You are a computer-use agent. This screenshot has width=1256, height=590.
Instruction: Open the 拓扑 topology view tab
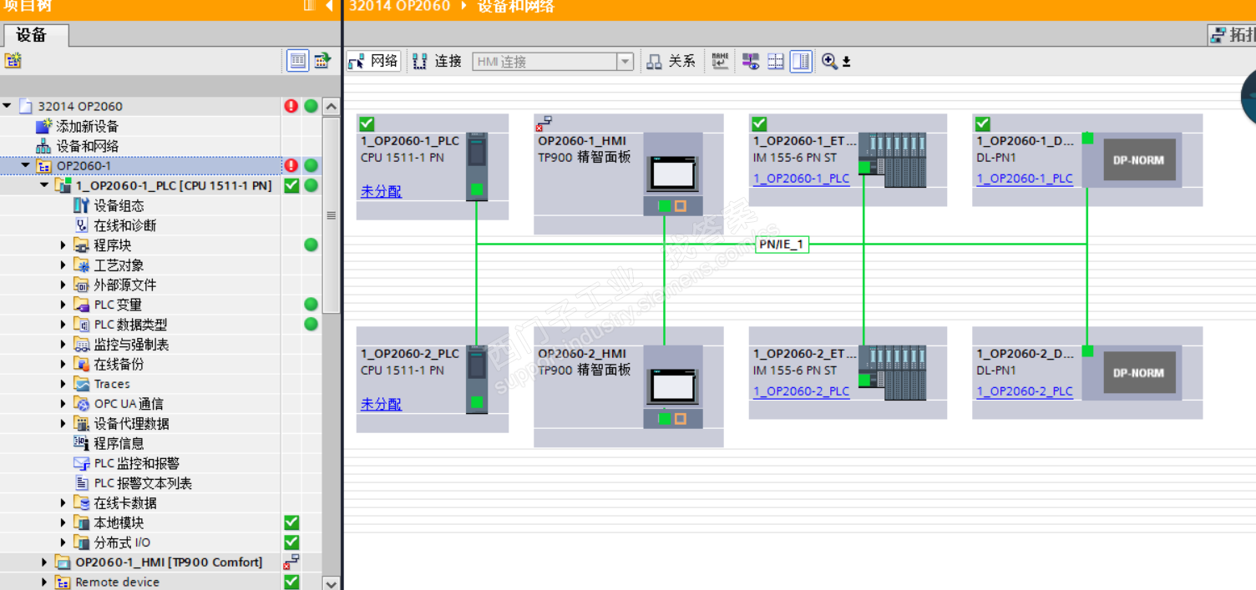click(x=1233, y=34)
